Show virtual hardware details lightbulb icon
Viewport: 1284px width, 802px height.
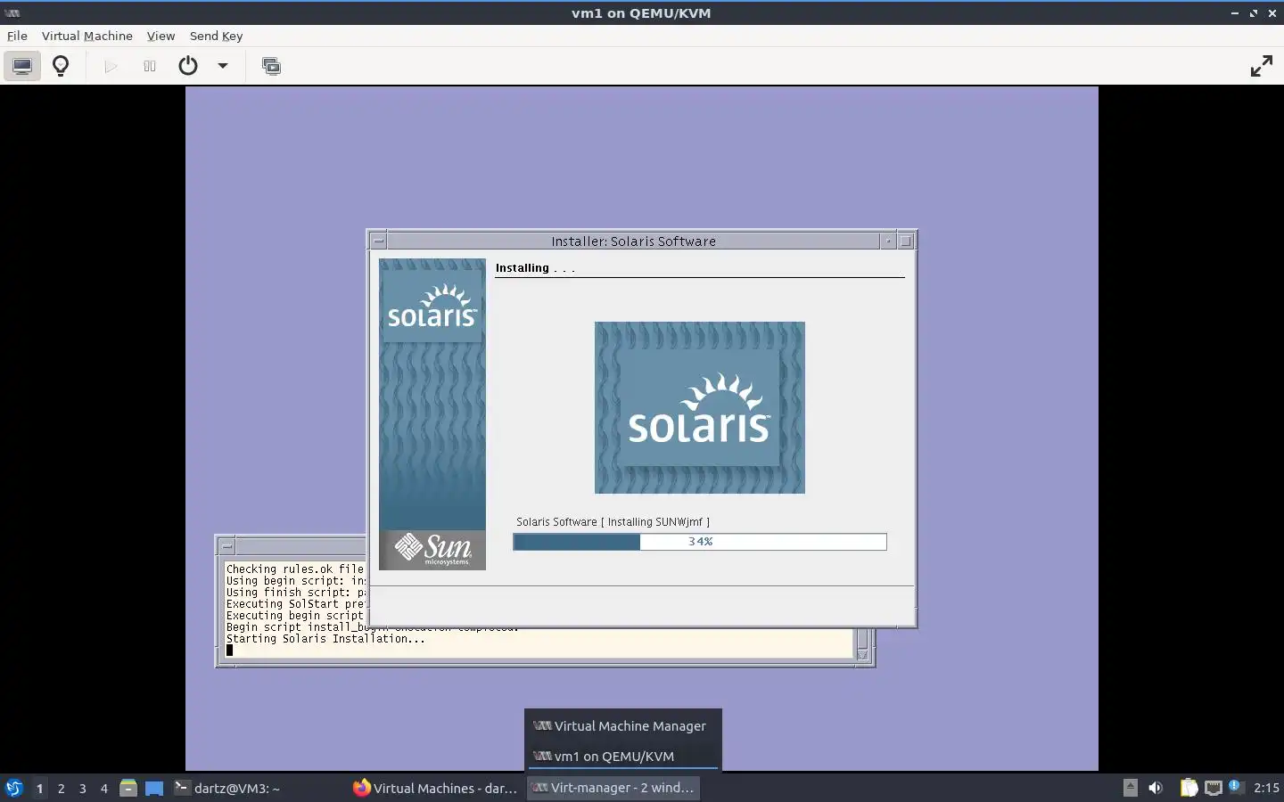coord(61,66)
